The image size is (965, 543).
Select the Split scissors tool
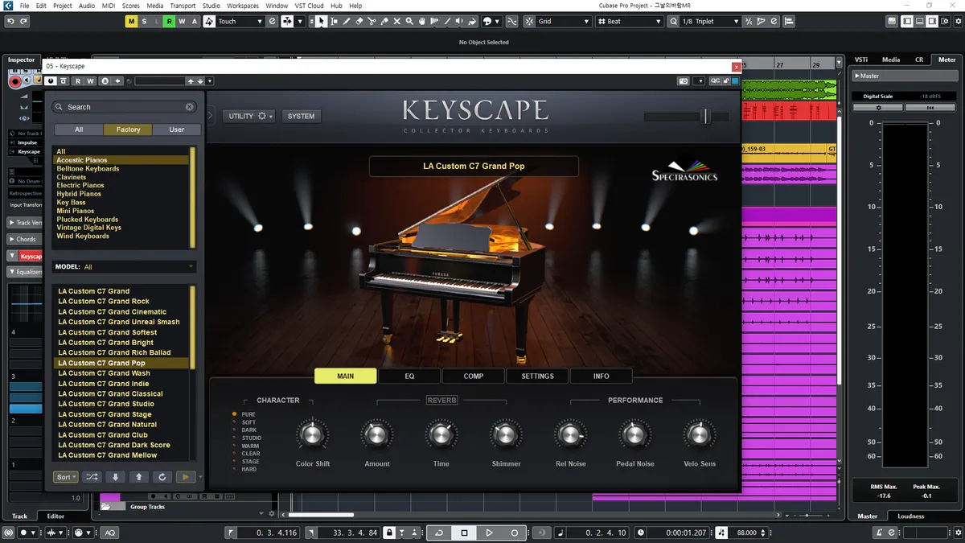click(x=372, y=22)
